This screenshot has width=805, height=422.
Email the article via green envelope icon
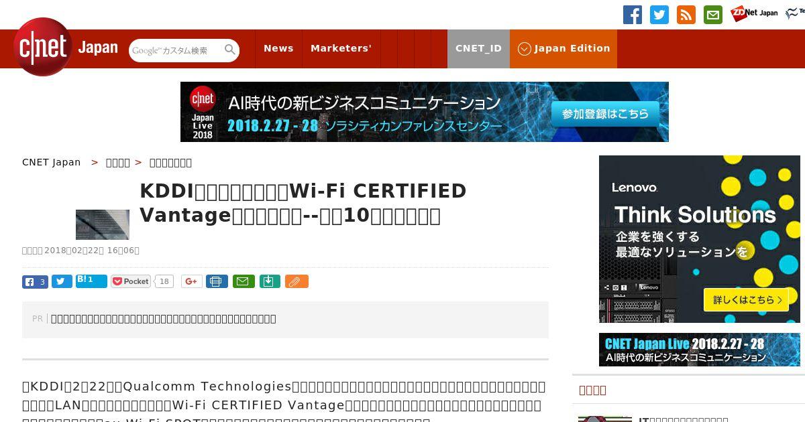pyautogui.click(x=244, y=282)
